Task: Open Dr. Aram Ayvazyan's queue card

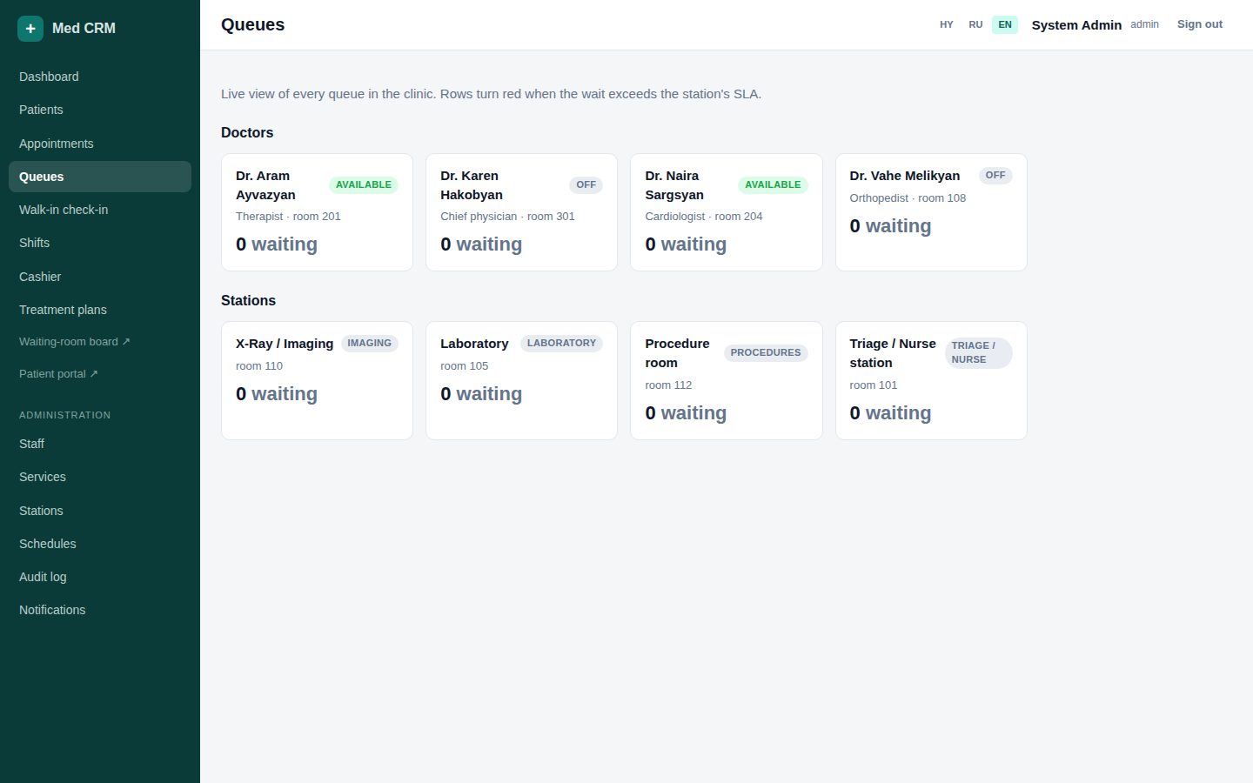Action: coord(317,212)
